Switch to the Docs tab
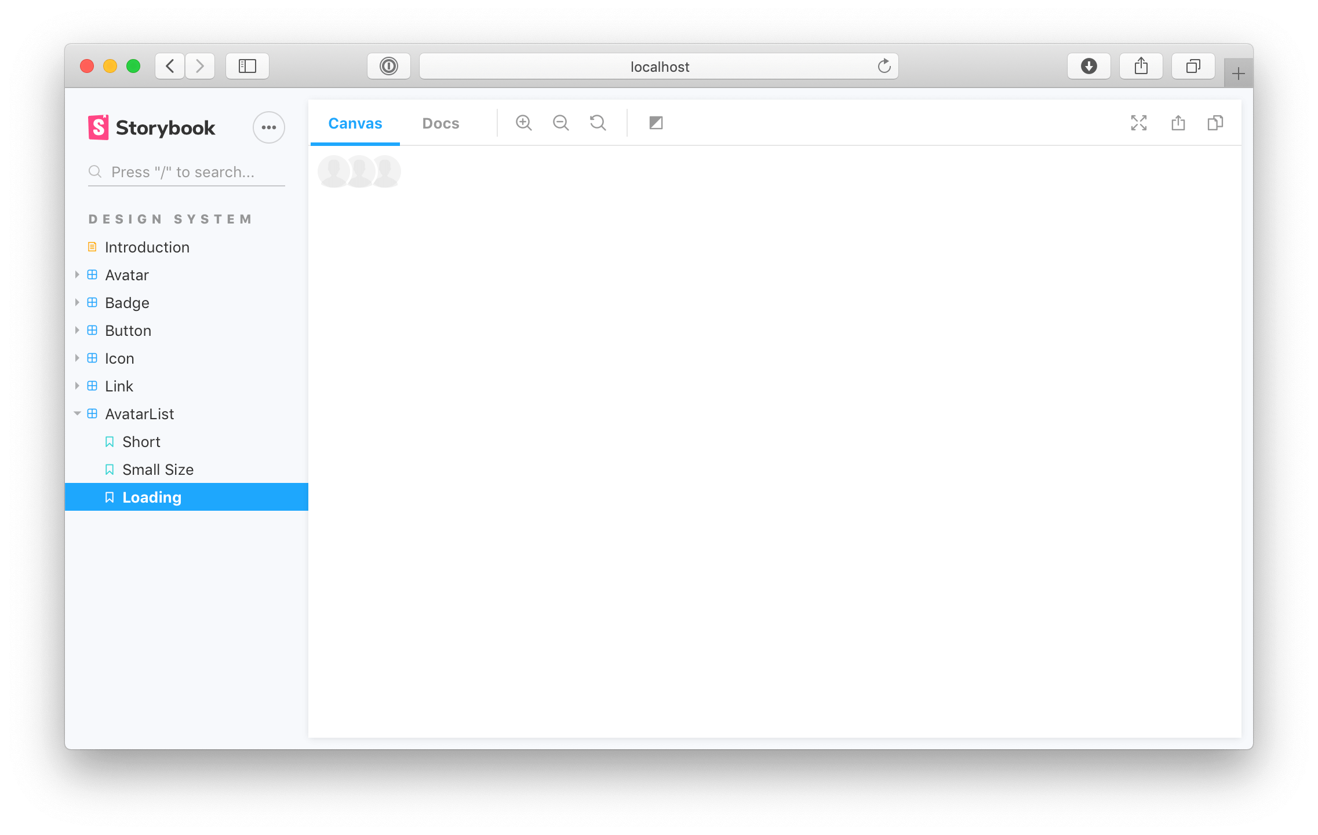 tap(439, 123)
